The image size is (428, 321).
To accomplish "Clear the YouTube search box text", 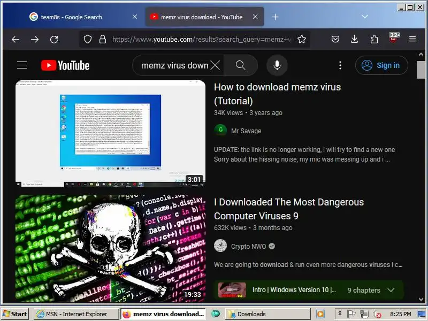I will tap(216, 65).
